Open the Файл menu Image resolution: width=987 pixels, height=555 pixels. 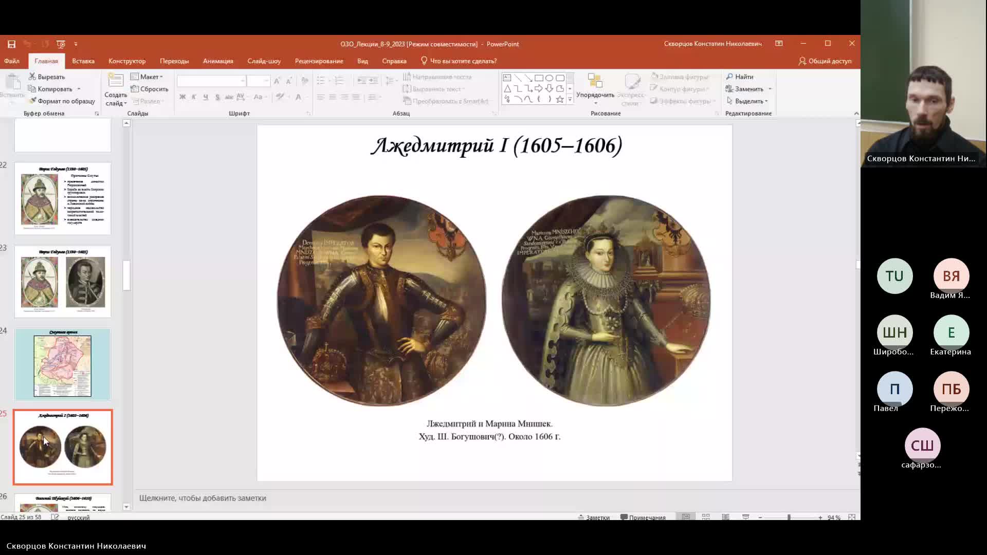(x=12, y=61)
